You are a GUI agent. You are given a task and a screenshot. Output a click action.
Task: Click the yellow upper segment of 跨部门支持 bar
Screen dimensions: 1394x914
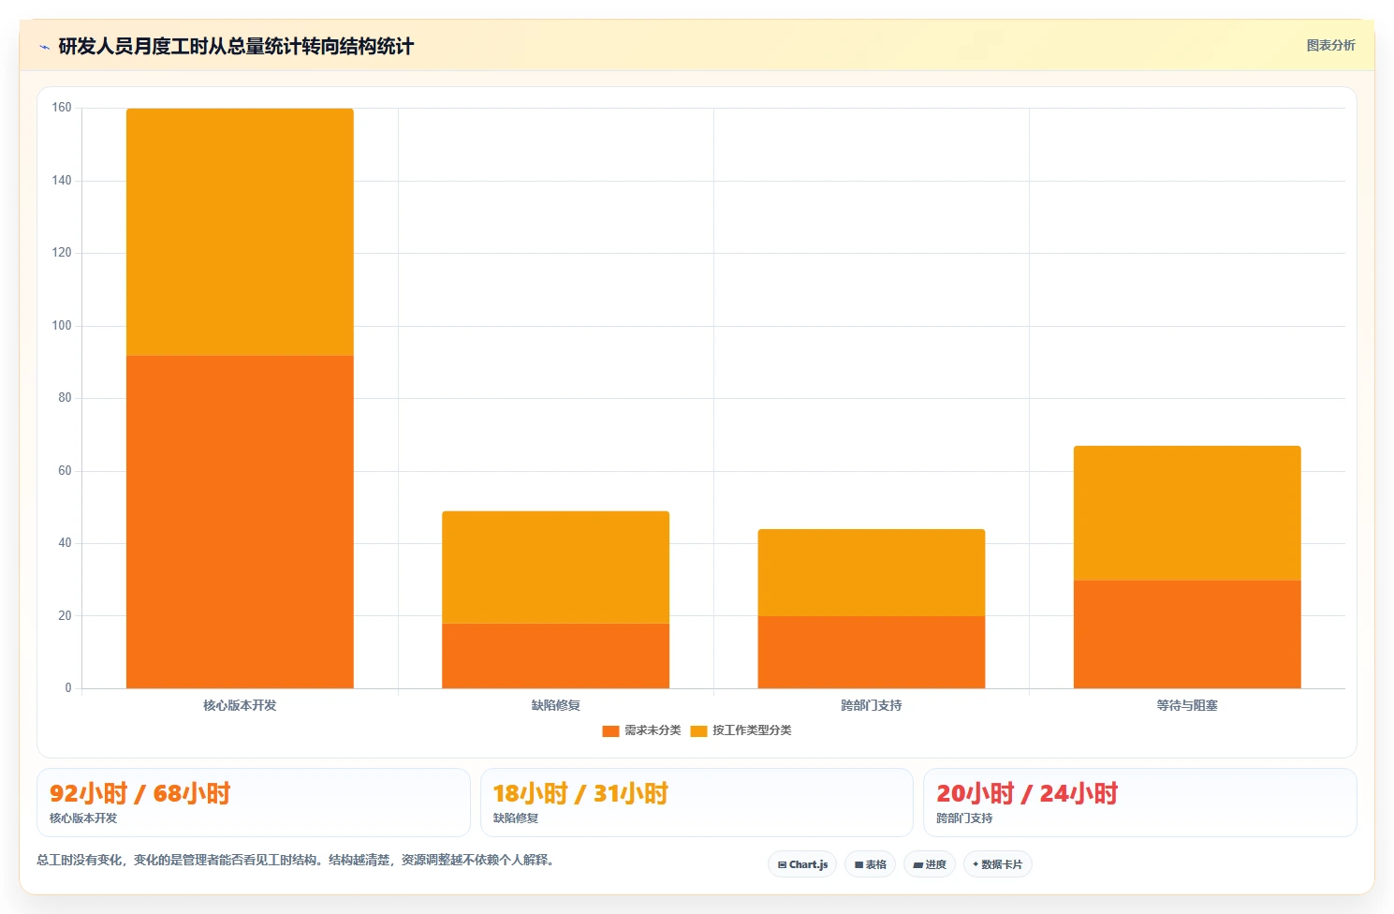(x=871, y=572)
